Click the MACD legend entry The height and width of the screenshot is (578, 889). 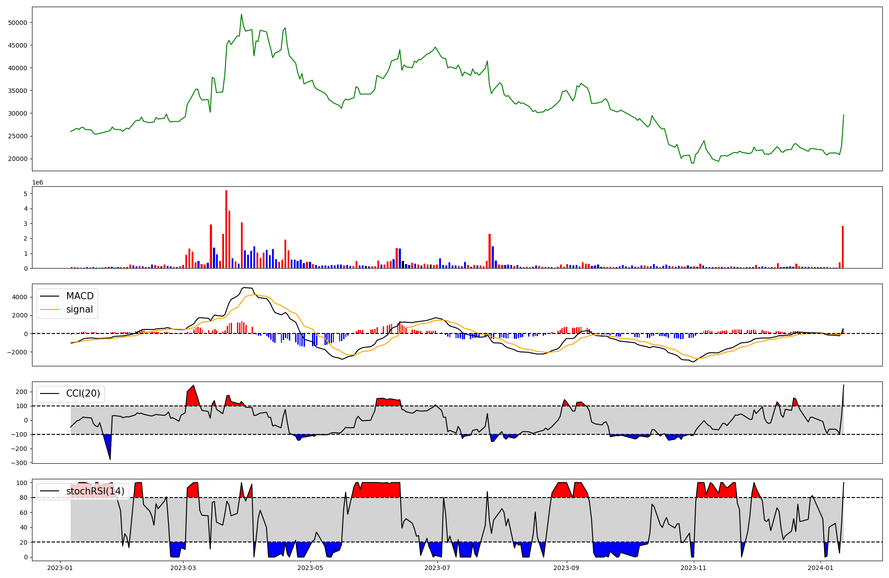80,296
